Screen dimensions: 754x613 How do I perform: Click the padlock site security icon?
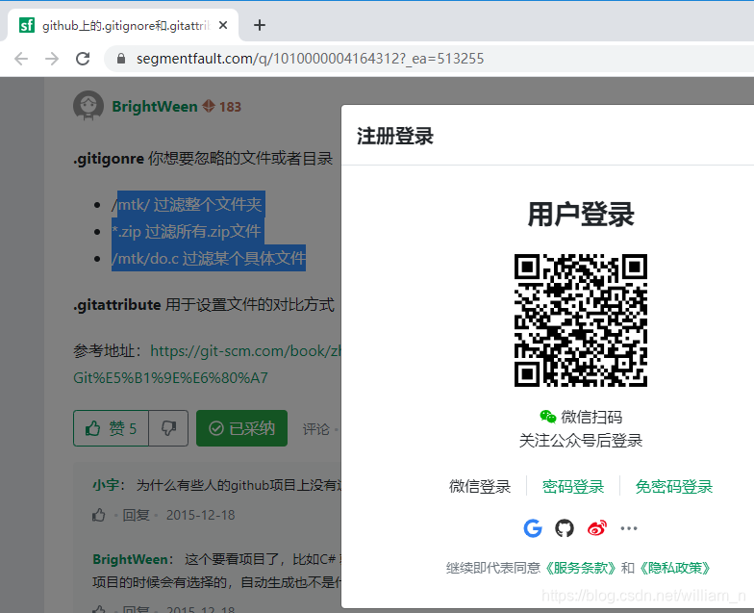tap(121, 59)
